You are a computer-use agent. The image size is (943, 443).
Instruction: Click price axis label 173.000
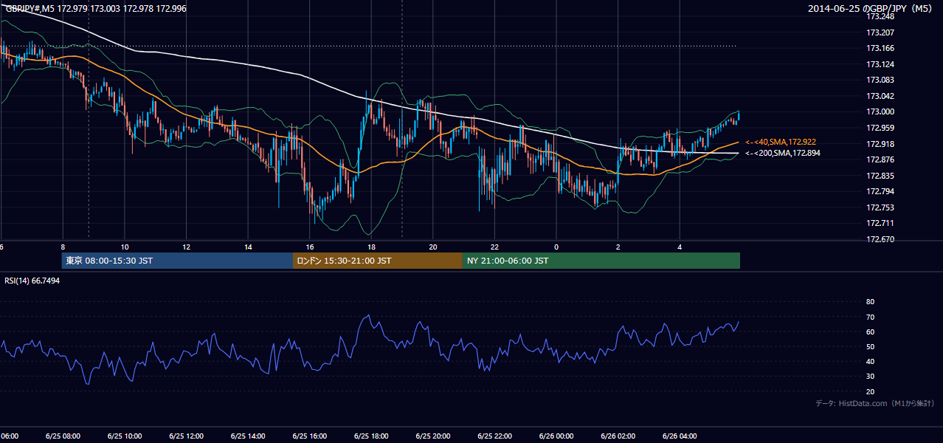[x=880, y=111]
